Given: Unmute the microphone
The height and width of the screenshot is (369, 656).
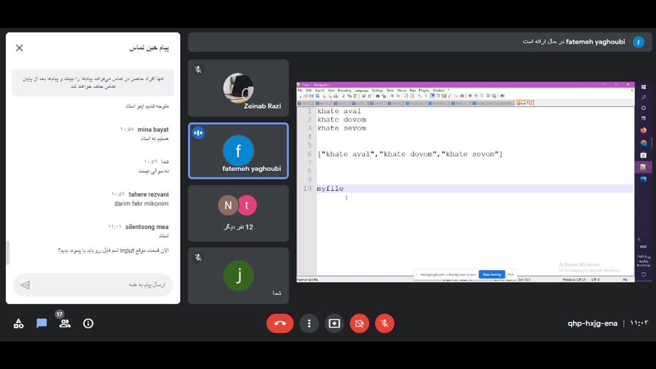Looking at the screenshot, I should pyautogui.click(x=384, y=323).
